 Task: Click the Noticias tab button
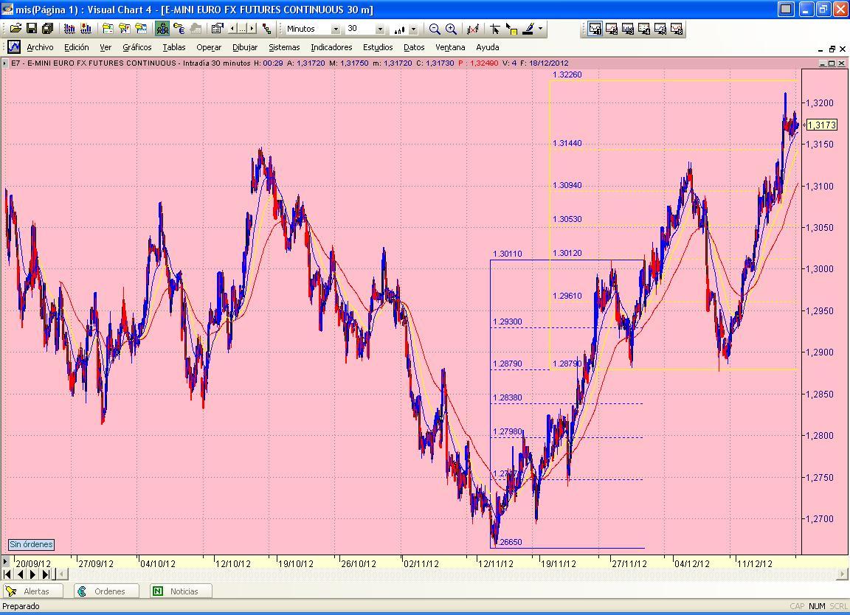pyautogui.click(x=182, y=591)
